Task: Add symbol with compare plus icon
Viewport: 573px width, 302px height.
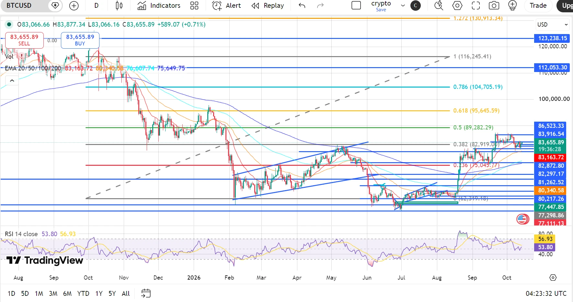Action: (74, 6)
